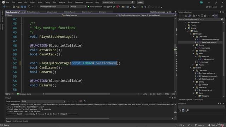Click Output panel horizontal scrollbar
226x127 pixels.
point(58,119)
